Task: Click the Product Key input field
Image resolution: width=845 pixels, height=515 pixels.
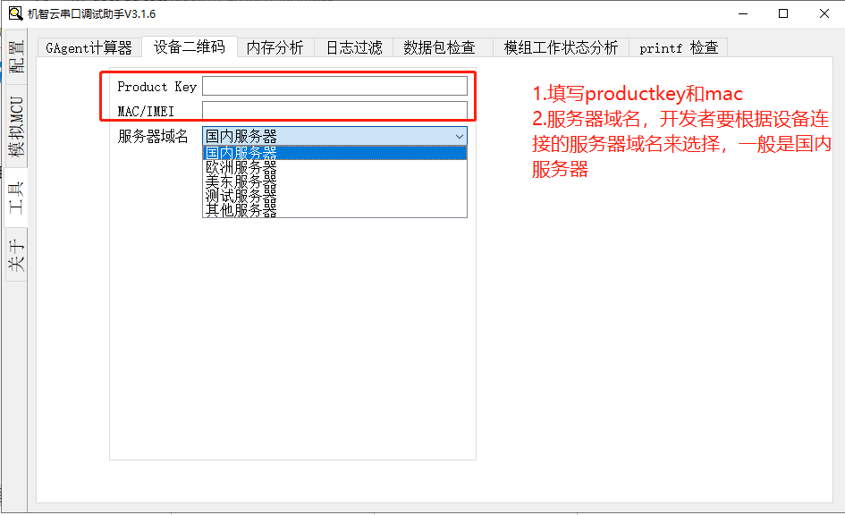Action: (x=334, y=86)
